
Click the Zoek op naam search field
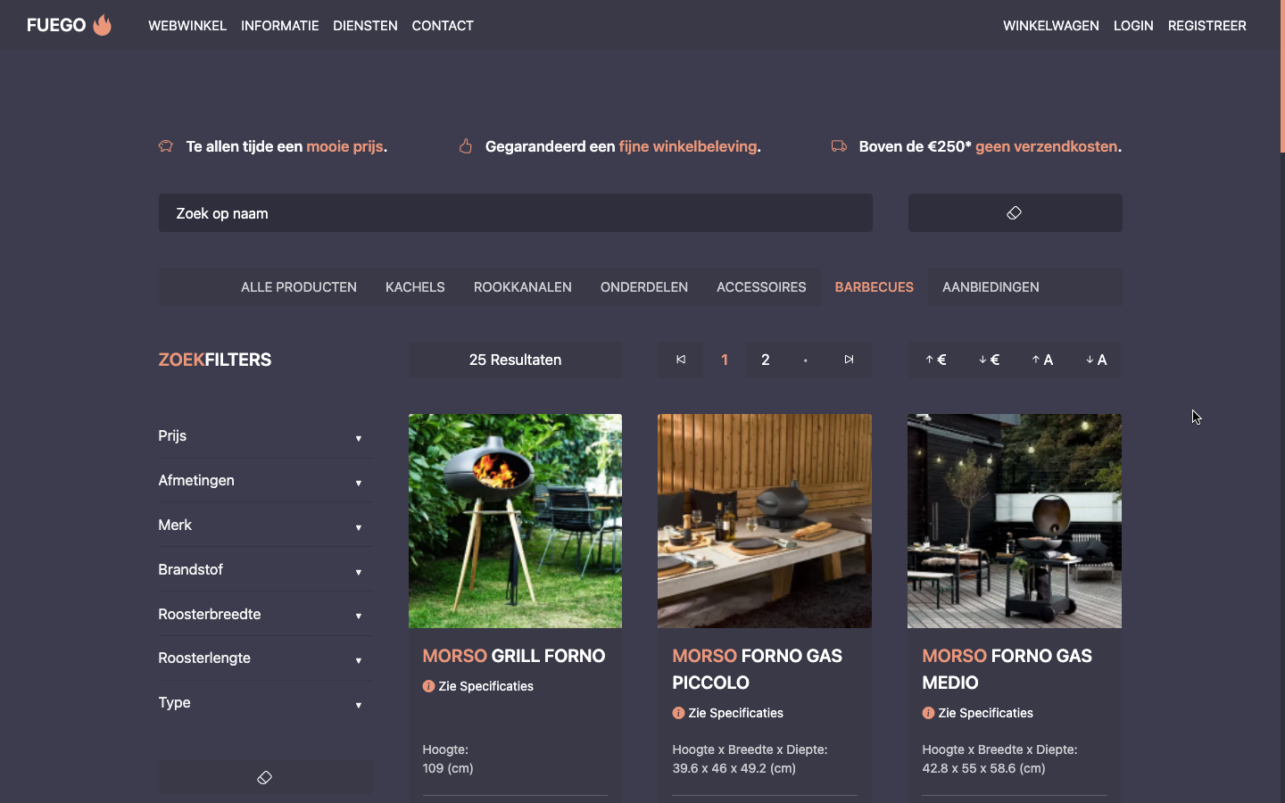(x=515, y=213)
